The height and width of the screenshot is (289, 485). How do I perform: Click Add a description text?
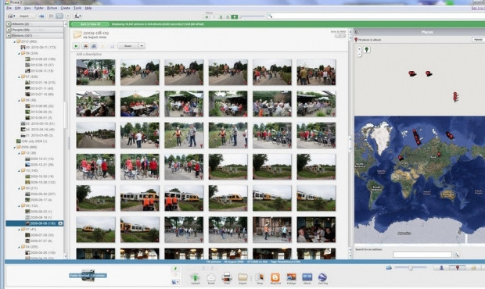point(88,55)
